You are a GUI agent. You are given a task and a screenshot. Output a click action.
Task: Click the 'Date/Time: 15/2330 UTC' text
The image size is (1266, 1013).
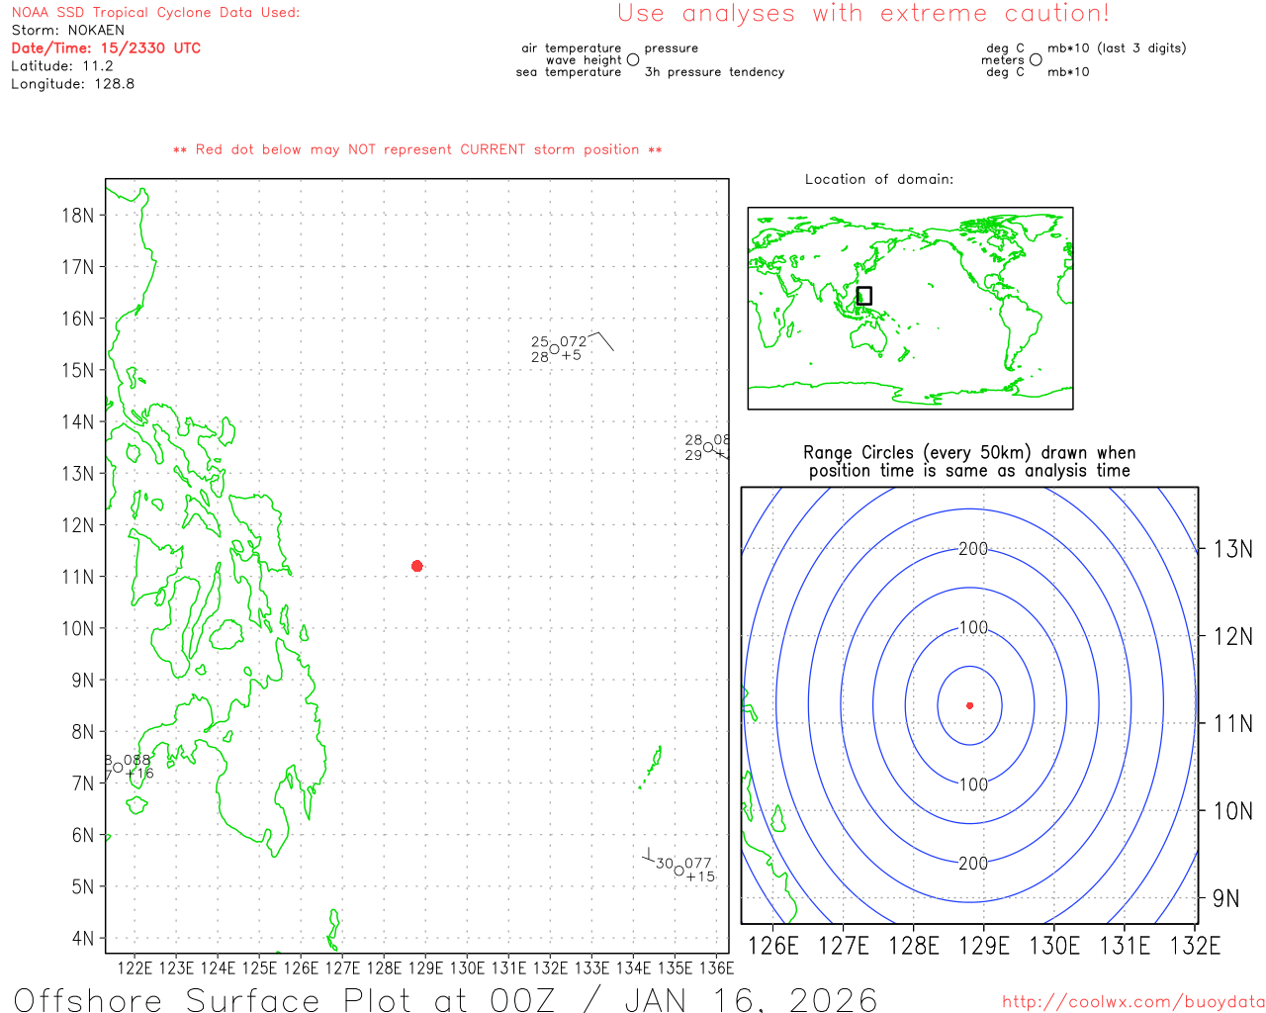point(106,48)
